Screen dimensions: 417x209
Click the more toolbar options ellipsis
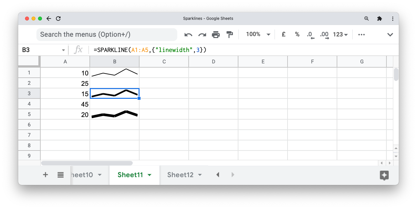(361, 34)
